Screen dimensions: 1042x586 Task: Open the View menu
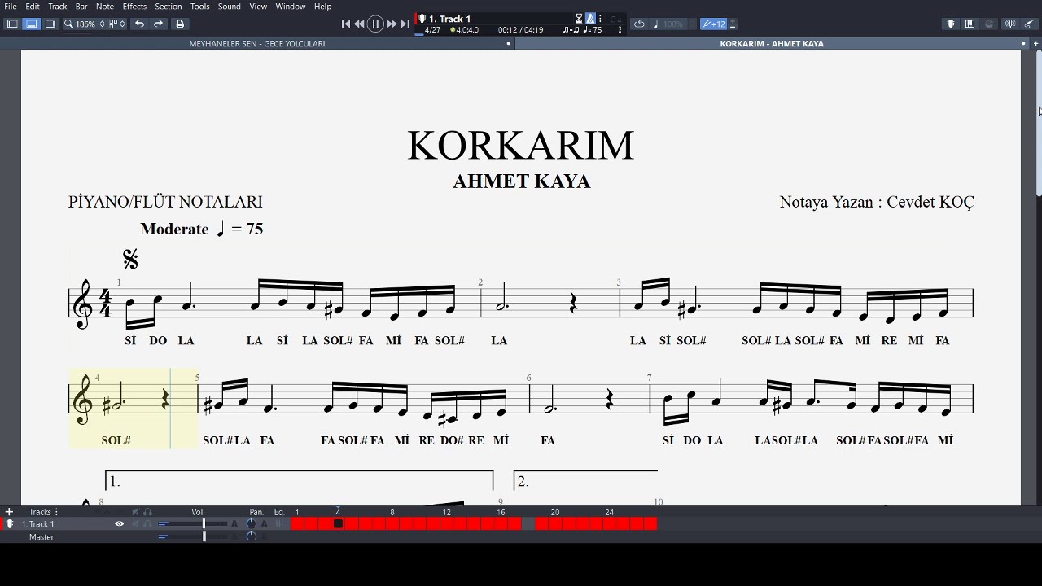point(258,6)
